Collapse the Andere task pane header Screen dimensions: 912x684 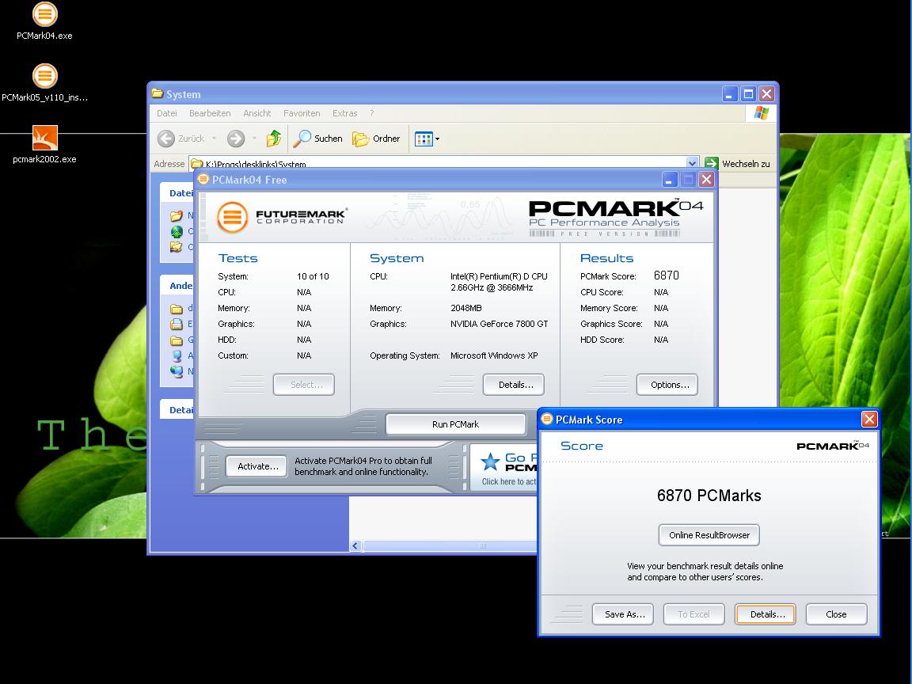point(177,286)
